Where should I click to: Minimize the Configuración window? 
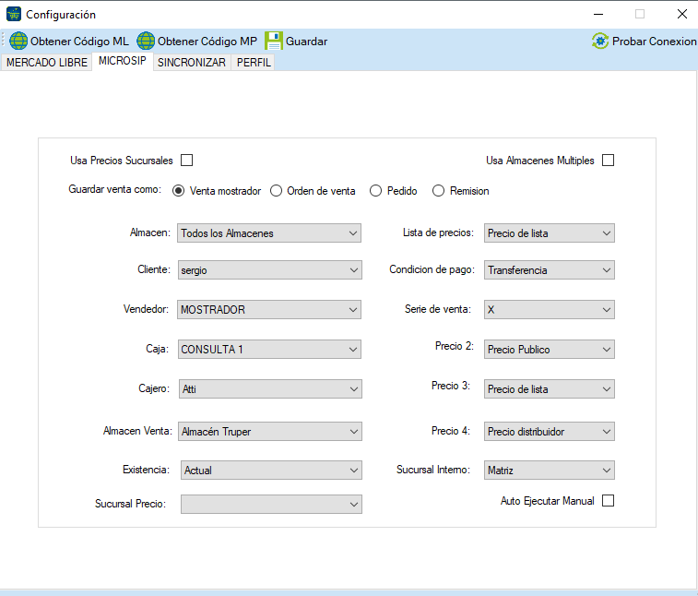click(x=598, y=14)
